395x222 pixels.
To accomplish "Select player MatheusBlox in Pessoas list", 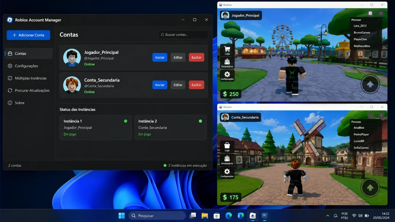I will [x=362, y=46].
